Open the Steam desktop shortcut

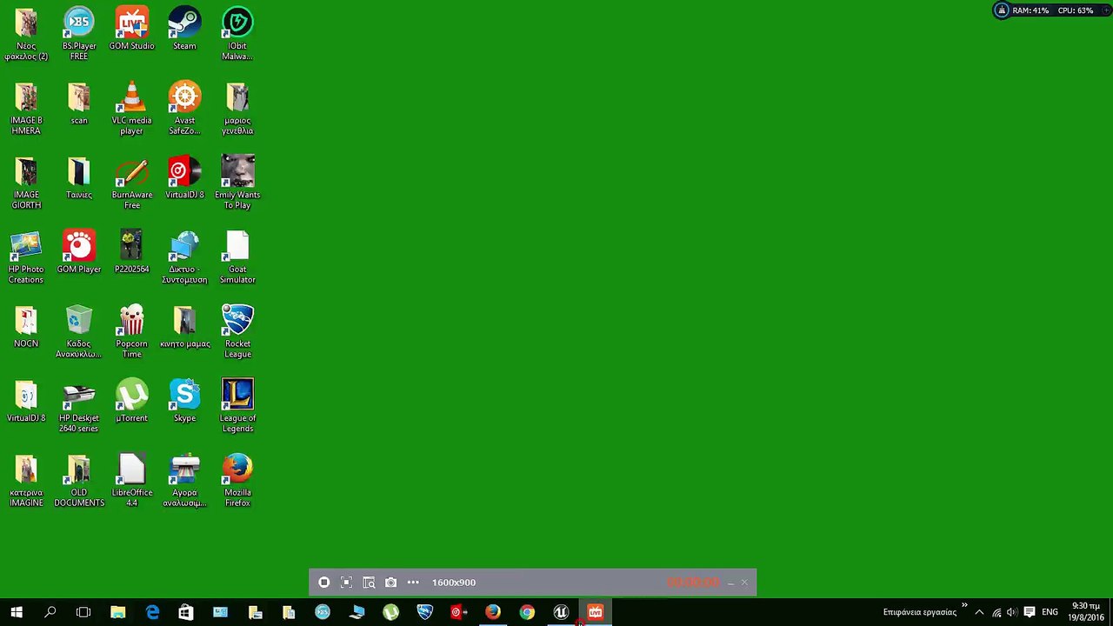click(x=184, y=29)
